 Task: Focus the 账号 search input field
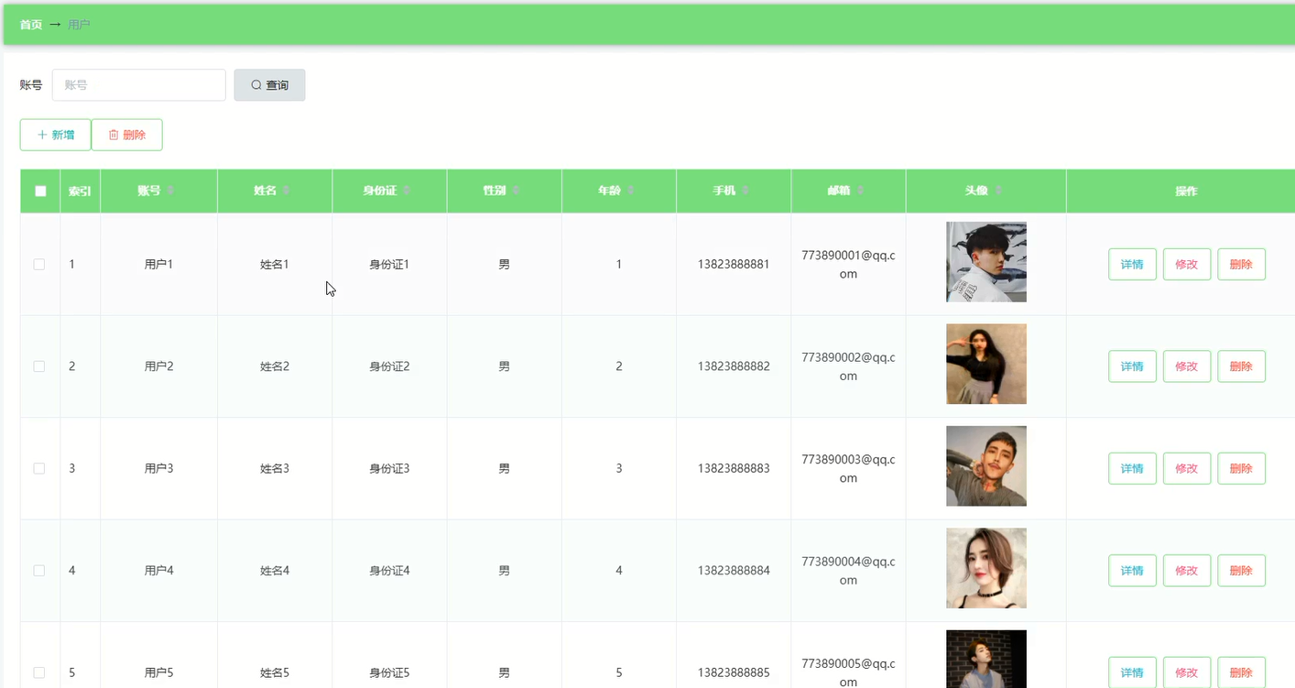pyautogui.click(x=139, y=85)
